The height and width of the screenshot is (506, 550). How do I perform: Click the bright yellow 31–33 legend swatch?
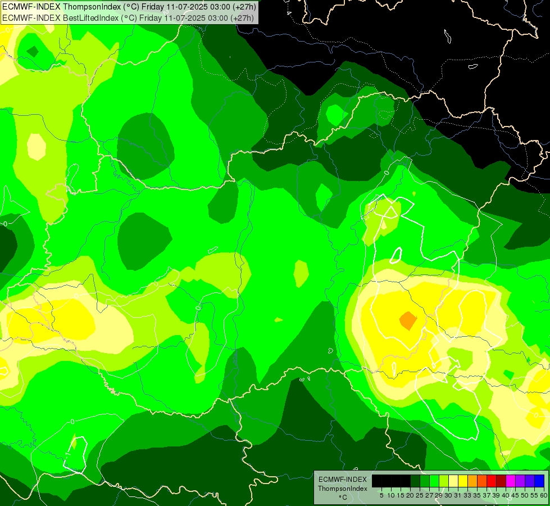[463, 481]
